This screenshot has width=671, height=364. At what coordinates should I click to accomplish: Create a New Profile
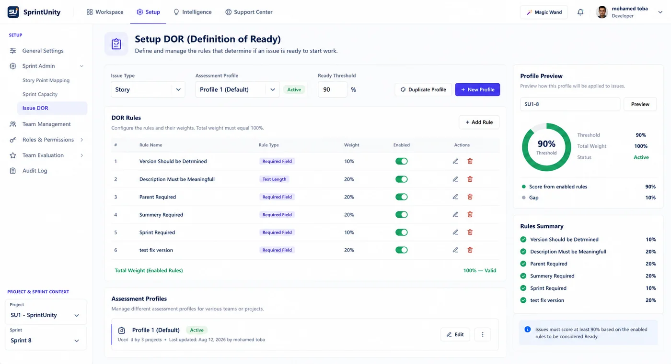(477, 89)
